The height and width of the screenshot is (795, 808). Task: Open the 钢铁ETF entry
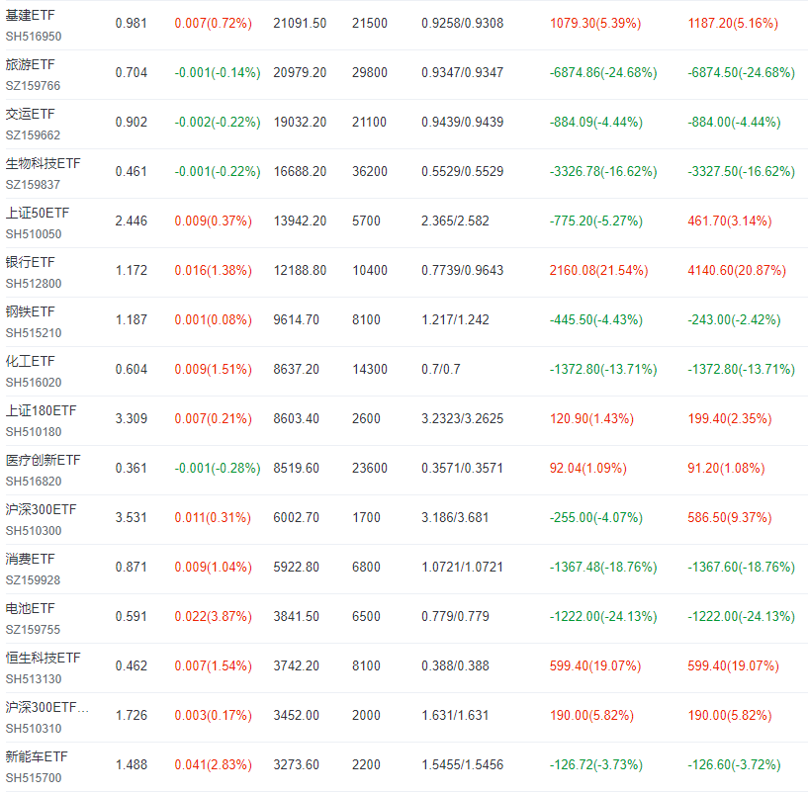[x=30, y=312]
